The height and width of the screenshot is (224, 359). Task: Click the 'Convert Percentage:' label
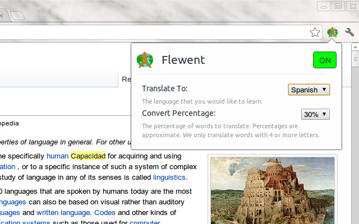coord(179,113)
